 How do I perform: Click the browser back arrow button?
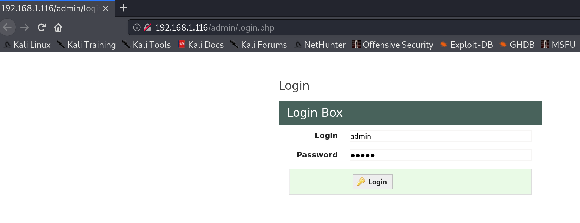pyautogui.click(x=7, y=27)
